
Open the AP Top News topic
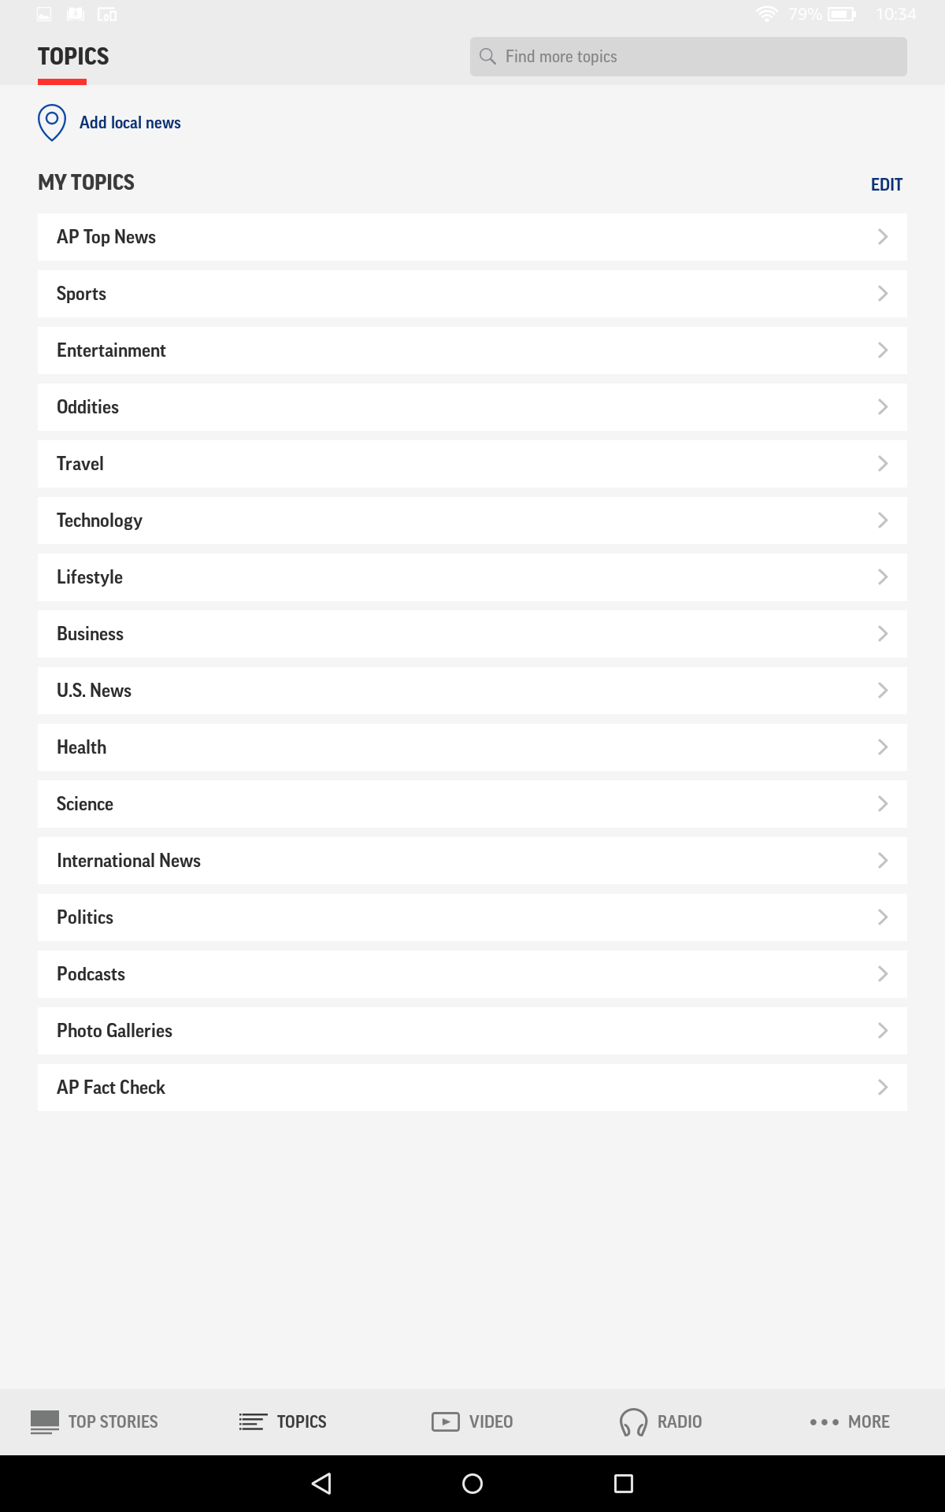[471, 236]
